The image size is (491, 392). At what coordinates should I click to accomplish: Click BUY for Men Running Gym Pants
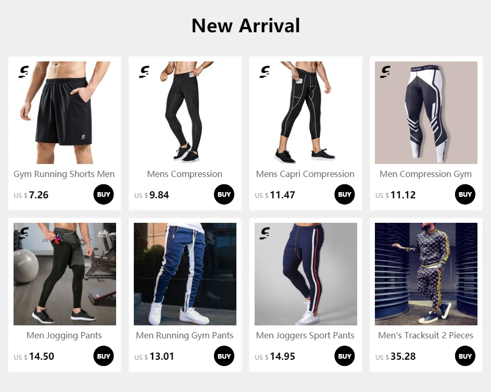[224, 356]
